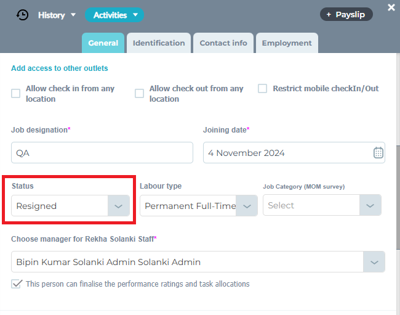The image size is (400, 315).
Task: Open the calendar icon for Joining date
Action: [378, 153]
